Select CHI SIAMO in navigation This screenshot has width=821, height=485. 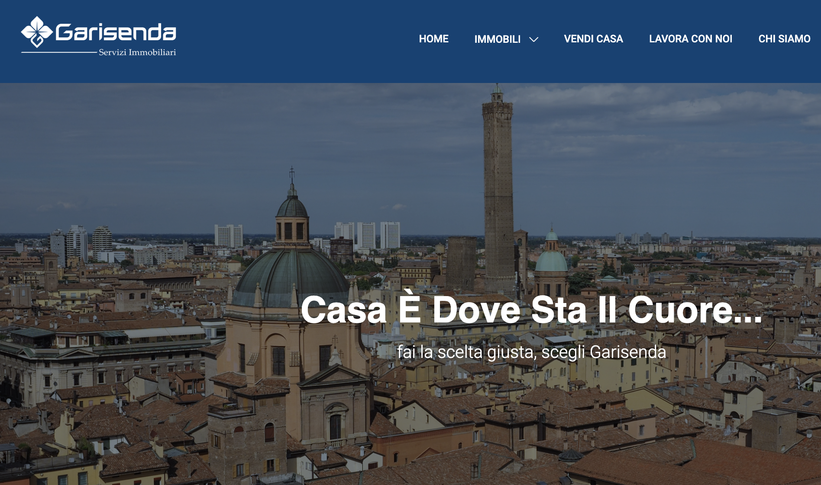tap(784, 39)
